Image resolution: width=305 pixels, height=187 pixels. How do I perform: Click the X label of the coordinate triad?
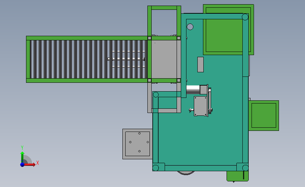tap(38, 163)
